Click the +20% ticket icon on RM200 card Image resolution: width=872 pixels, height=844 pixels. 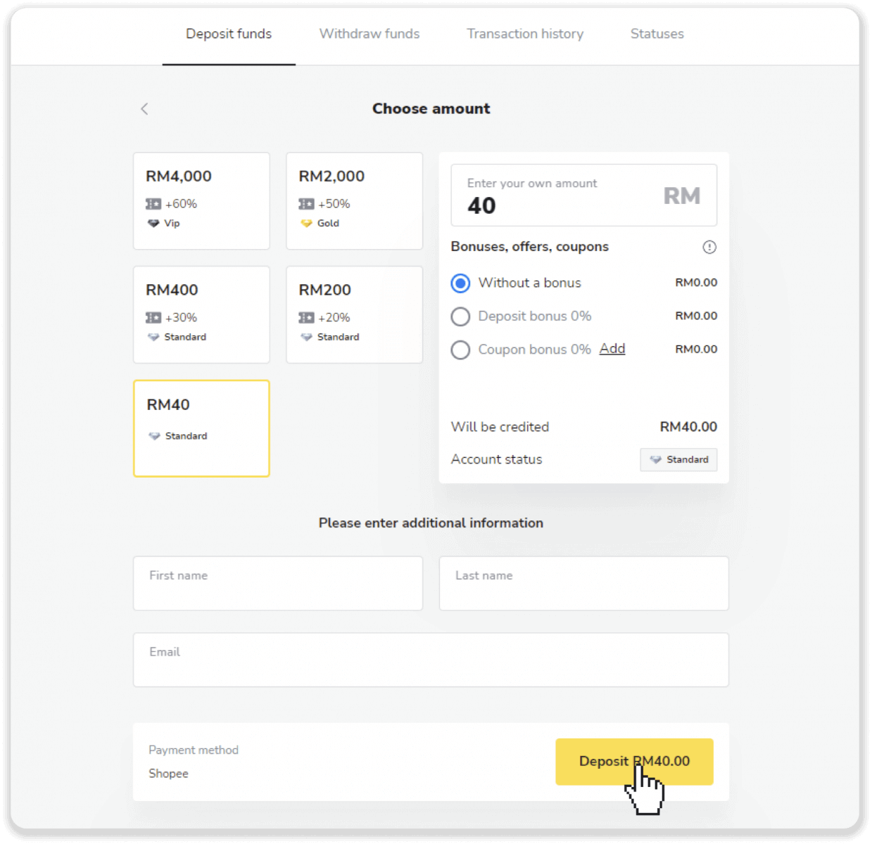click(x=306, y=318)
